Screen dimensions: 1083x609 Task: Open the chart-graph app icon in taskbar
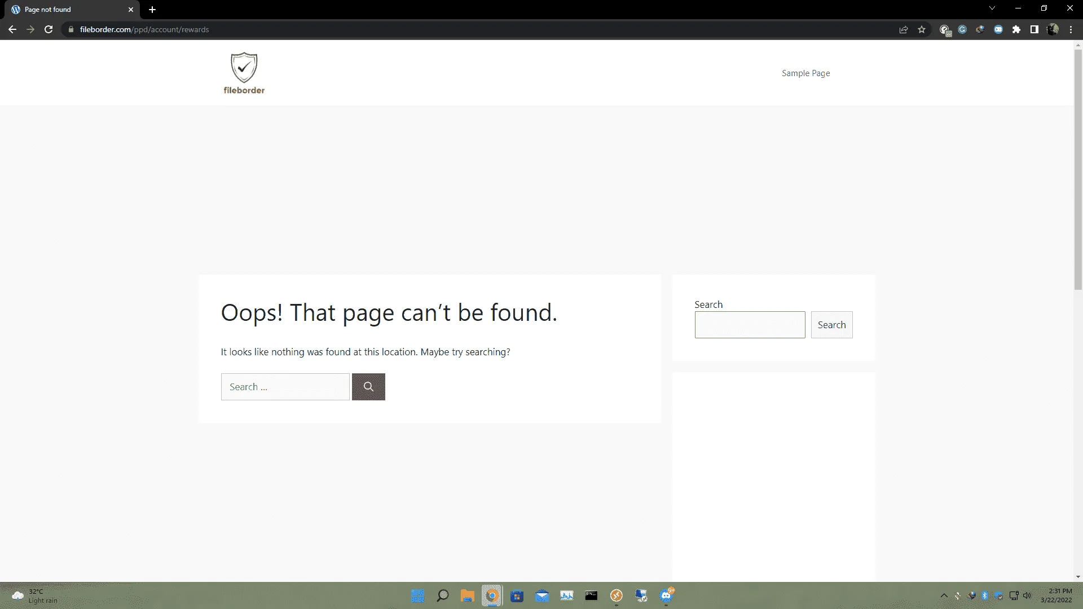pyautogui.click(x=566, y=595)
